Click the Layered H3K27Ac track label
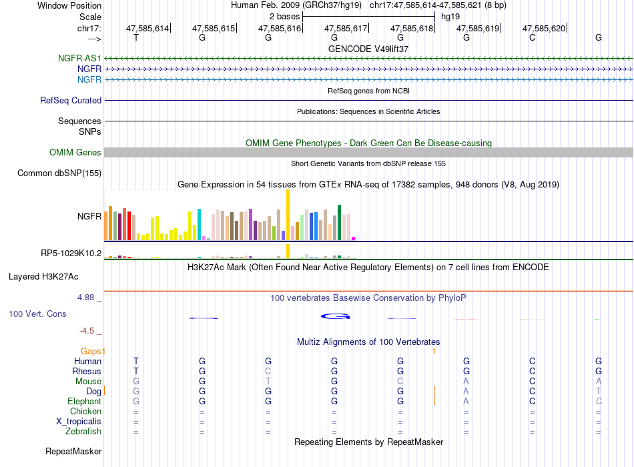This screenshot has height=467, width=634. pyautogui.click(x=43, y=277)
